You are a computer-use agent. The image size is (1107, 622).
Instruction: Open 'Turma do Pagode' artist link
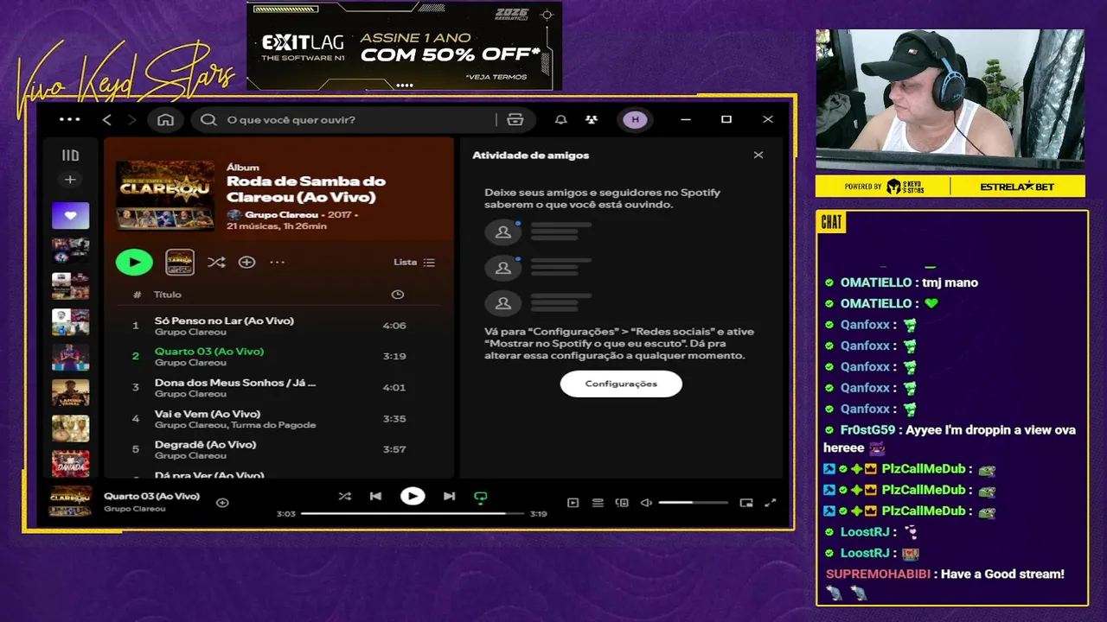point(276,425)
